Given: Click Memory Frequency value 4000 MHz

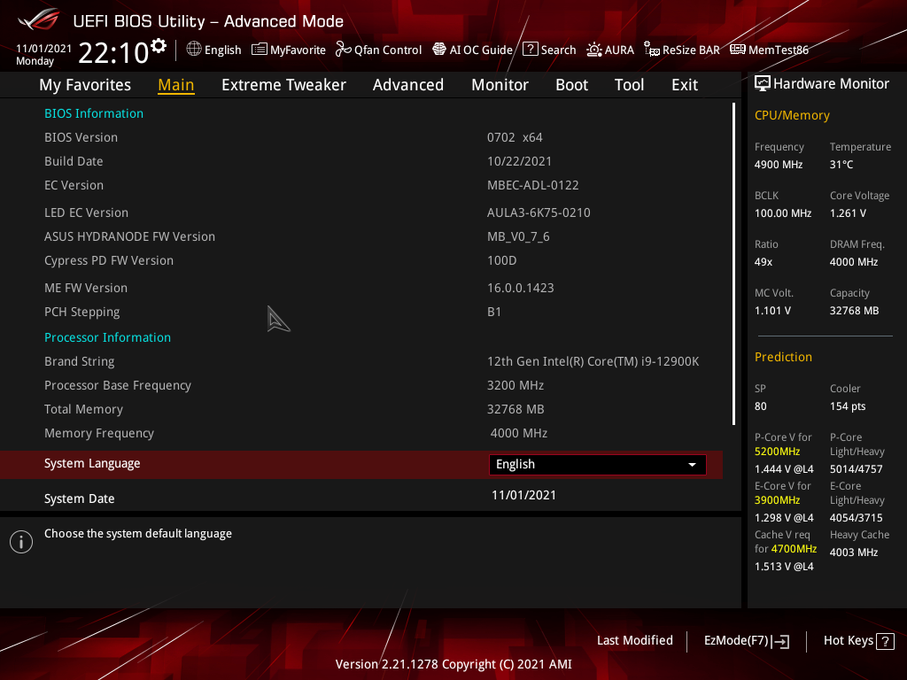Looking at the screenshot, I should pos(518,433).
